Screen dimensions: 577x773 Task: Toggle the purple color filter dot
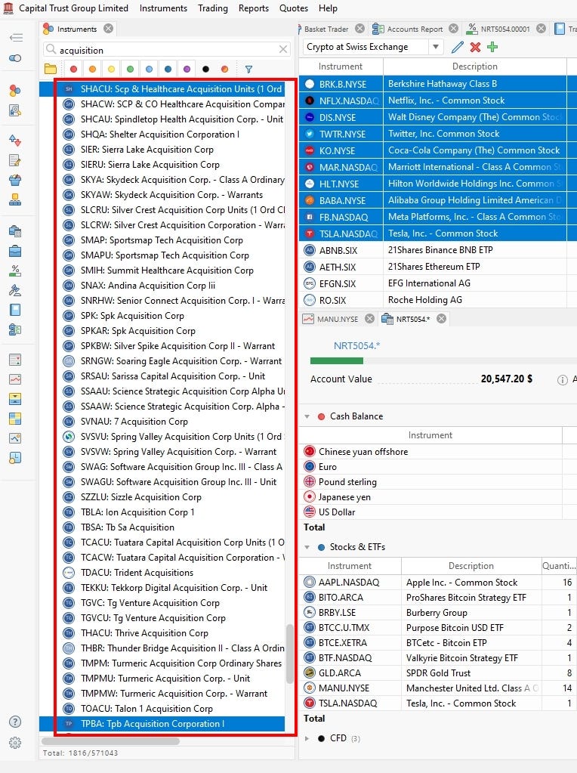[x=187, y=70]
